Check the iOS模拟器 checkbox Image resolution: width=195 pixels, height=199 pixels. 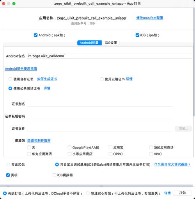tap(54, 175)
